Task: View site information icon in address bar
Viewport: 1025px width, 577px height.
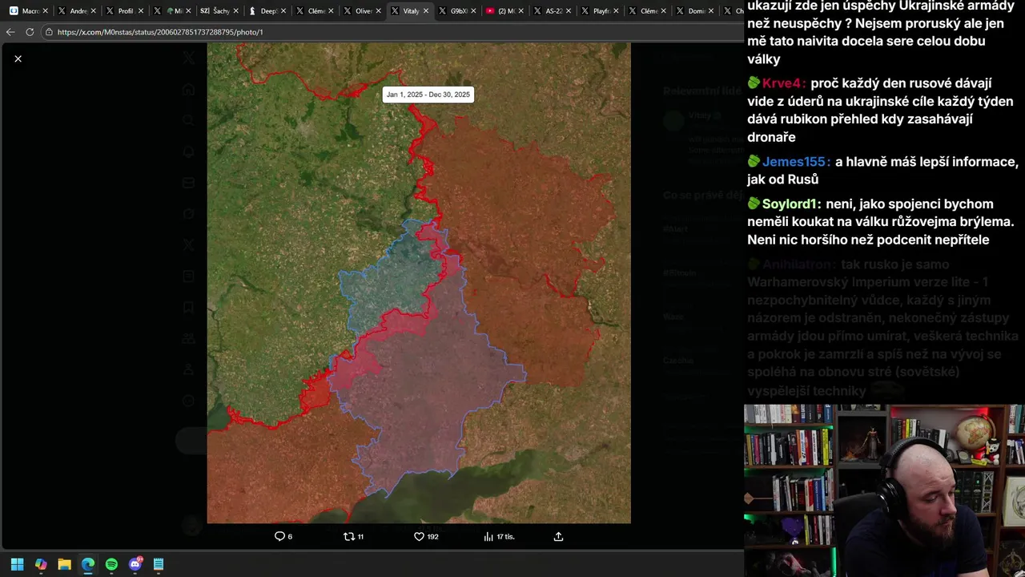Action: click(x=49, y=32)
